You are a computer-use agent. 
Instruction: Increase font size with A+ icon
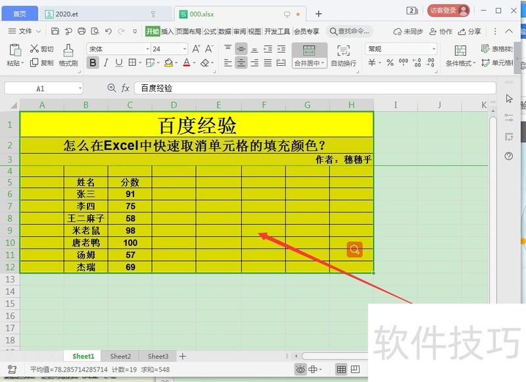pyautogui.click(x=196, y=49)
